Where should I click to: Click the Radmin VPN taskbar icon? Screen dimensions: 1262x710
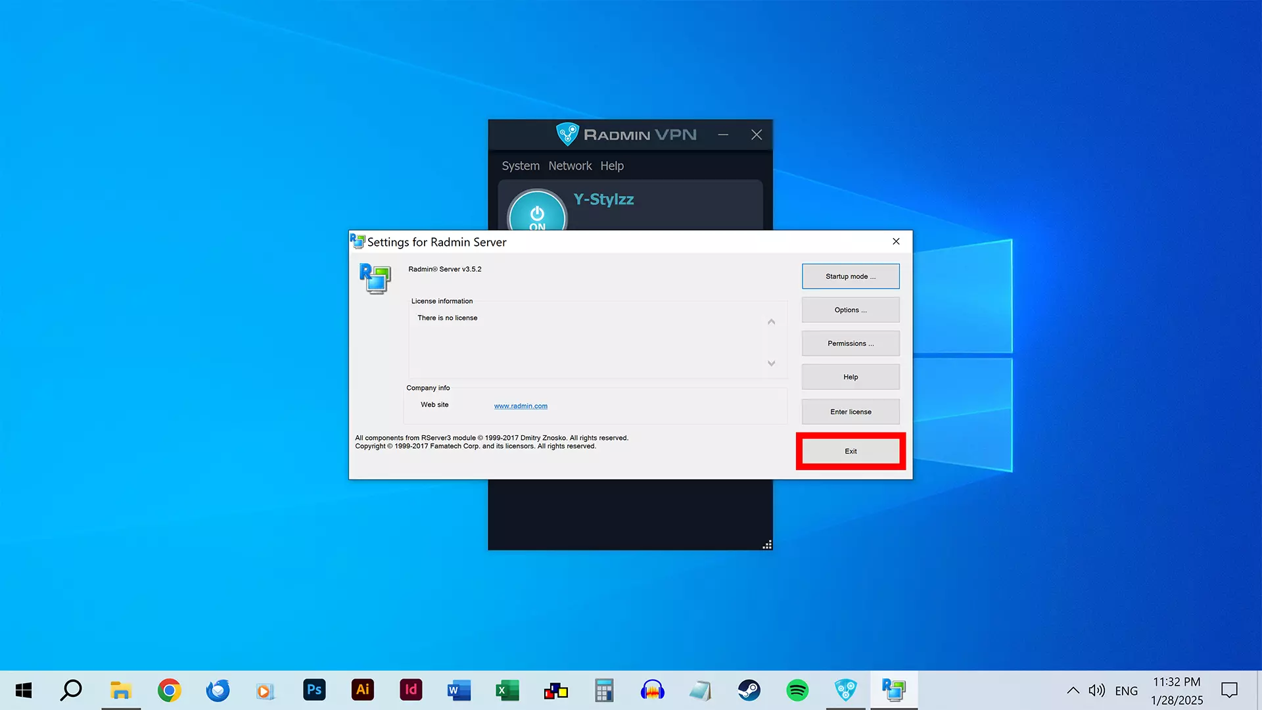(x=845, y=690)
